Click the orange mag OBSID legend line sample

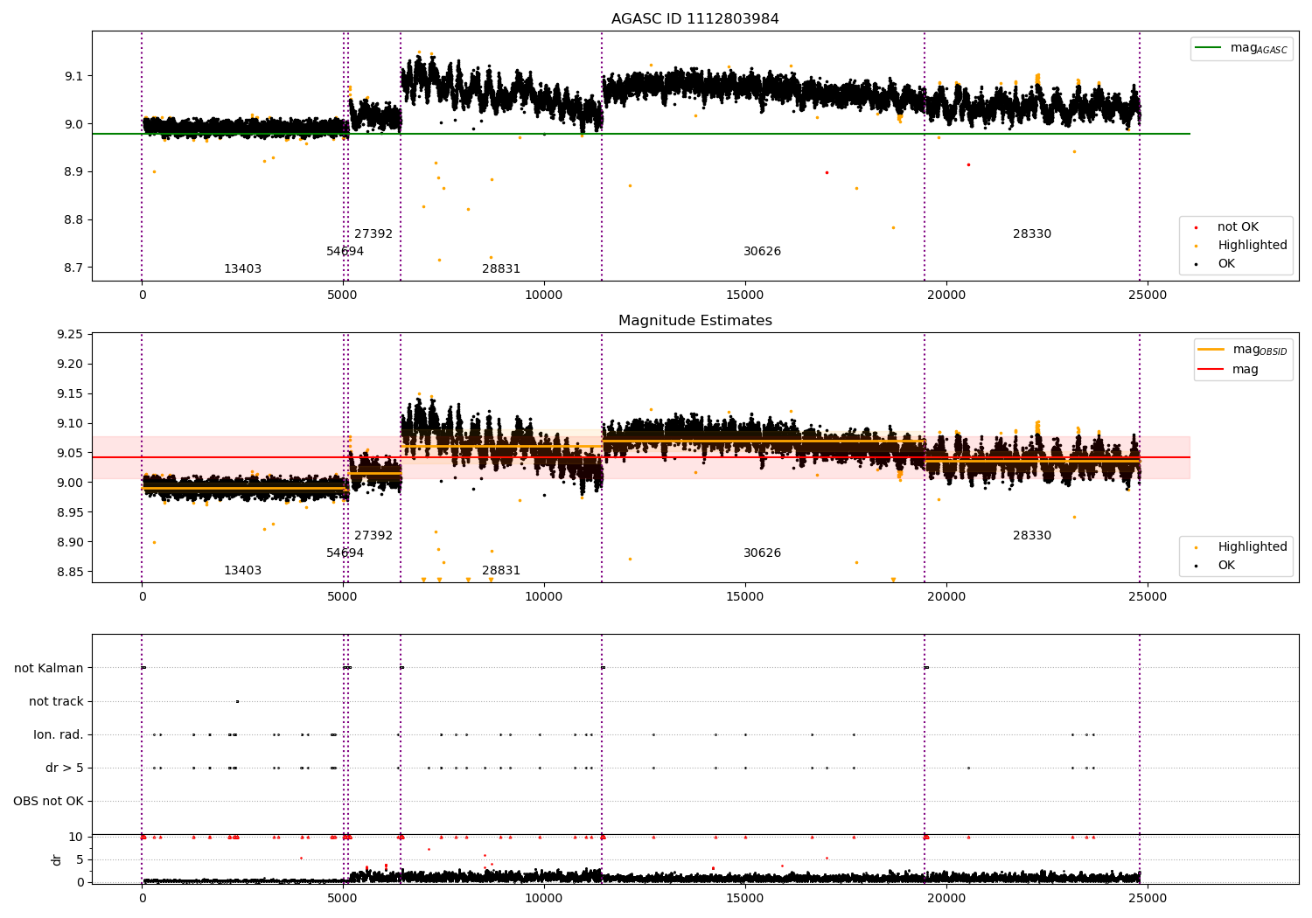[1211, 350]
